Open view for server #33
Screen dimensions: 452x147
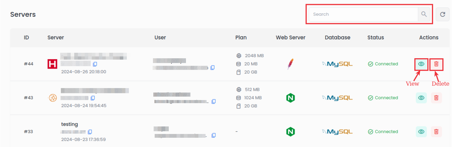(421, 132)
